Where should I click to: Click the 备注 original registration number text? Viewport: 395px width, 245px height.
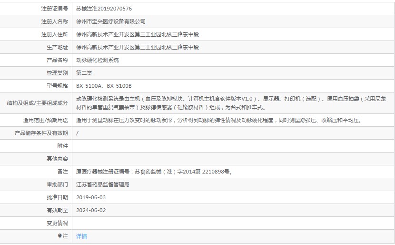pyautogui.click(x=154, y=172)
